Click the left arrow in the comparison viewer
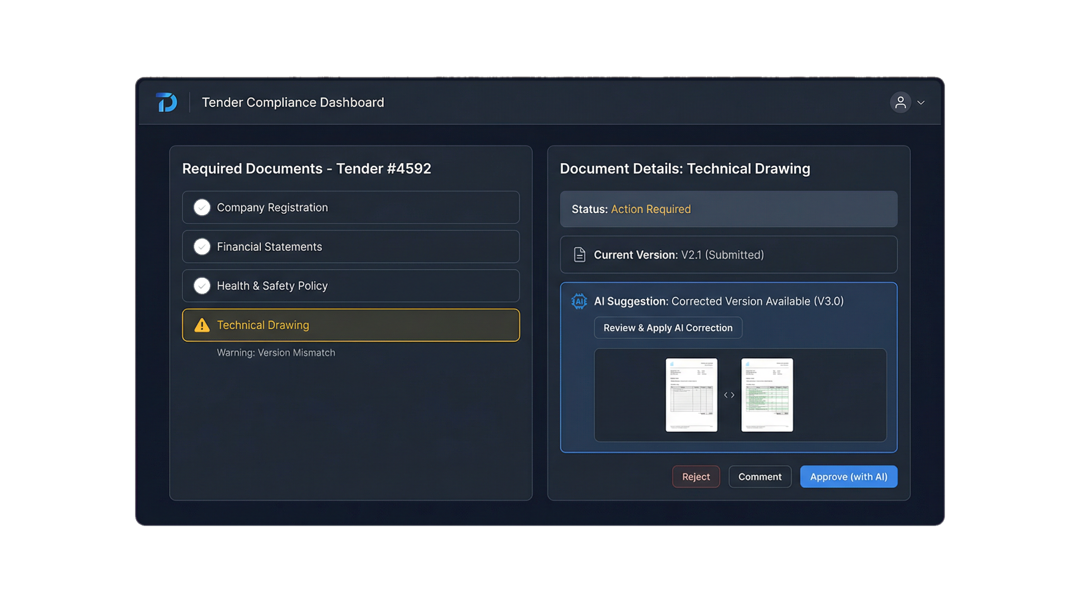The width and height of the screenshot is (1080, 603). [726, 395]
